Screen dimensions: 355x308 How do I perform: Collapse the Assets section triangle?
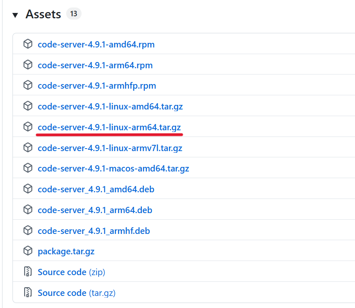pyautogui.click(x=15, y=15)
